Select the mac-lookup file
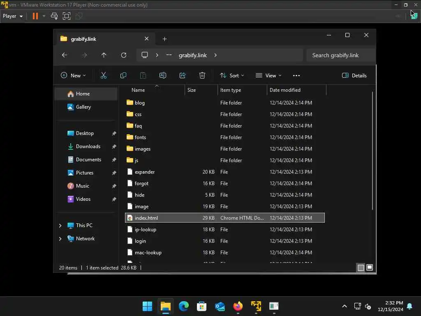421x316 pixels. point(225,253)
